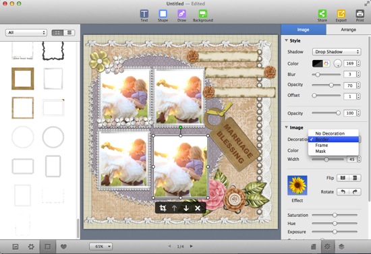Switch to list view of frames
The width and height of the screenshot is (371, 254).
click(x=69, y=32)
